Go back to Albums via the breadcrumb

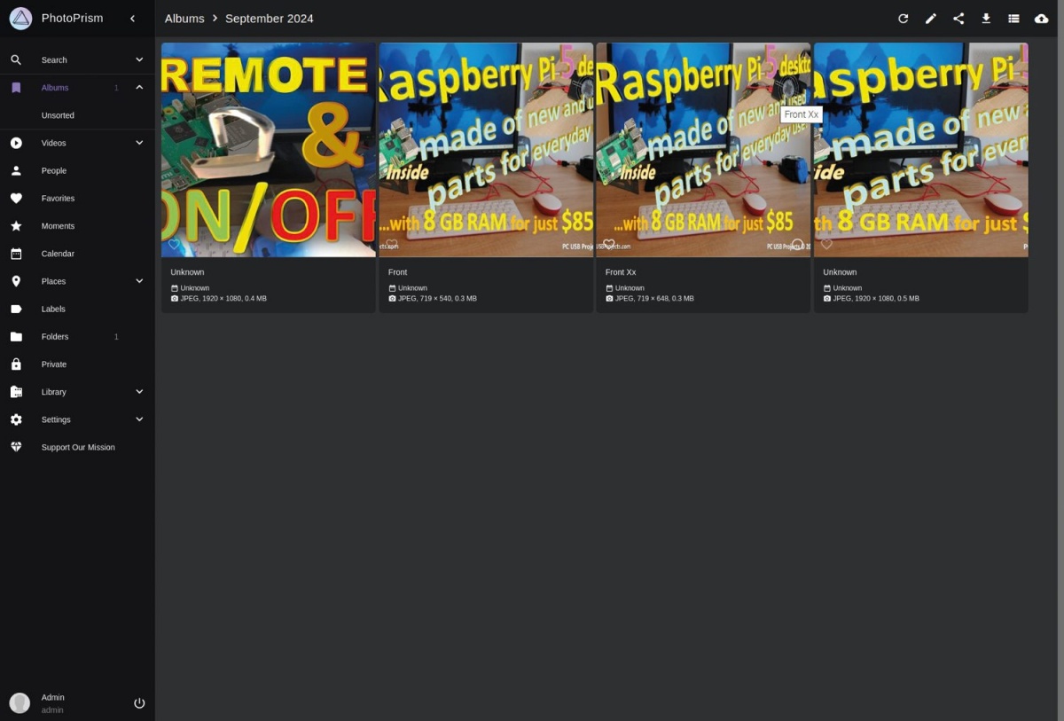point(184,19)
